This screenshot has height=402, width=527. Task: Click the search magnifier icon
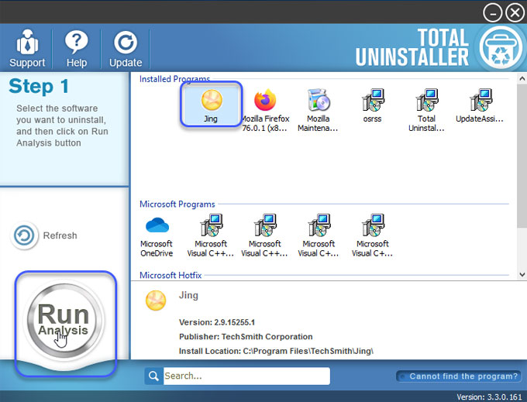[154, 376]
